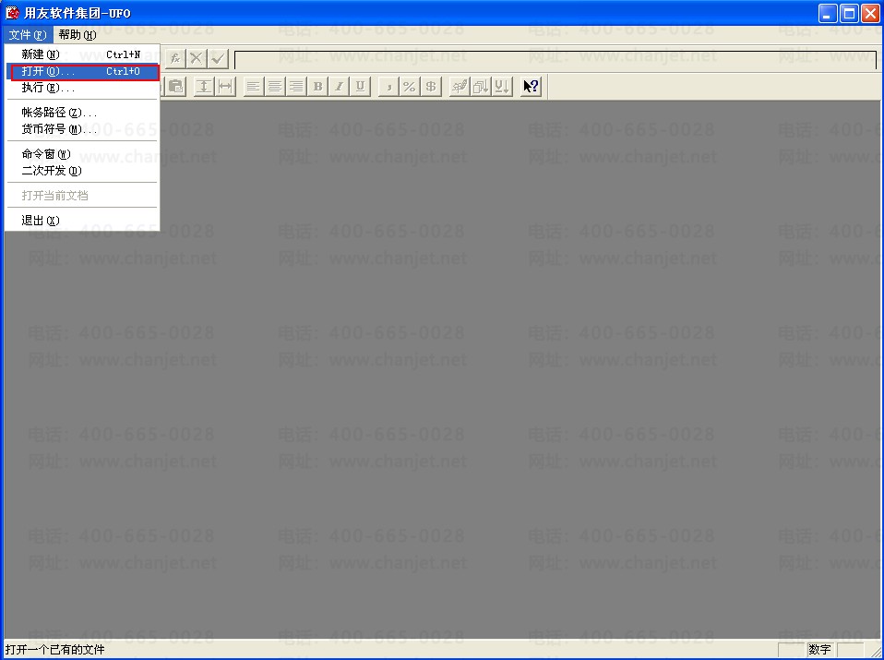Click 退出 to exit the program
Image resolution: width=884 pixels, height=660 pixels.
[82, 221]
